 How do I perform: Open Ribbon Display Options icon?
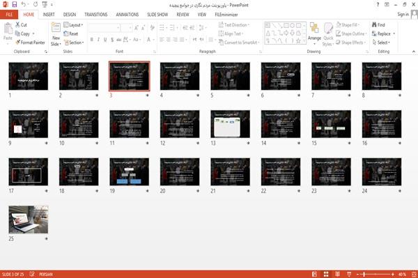coord(387,5)
